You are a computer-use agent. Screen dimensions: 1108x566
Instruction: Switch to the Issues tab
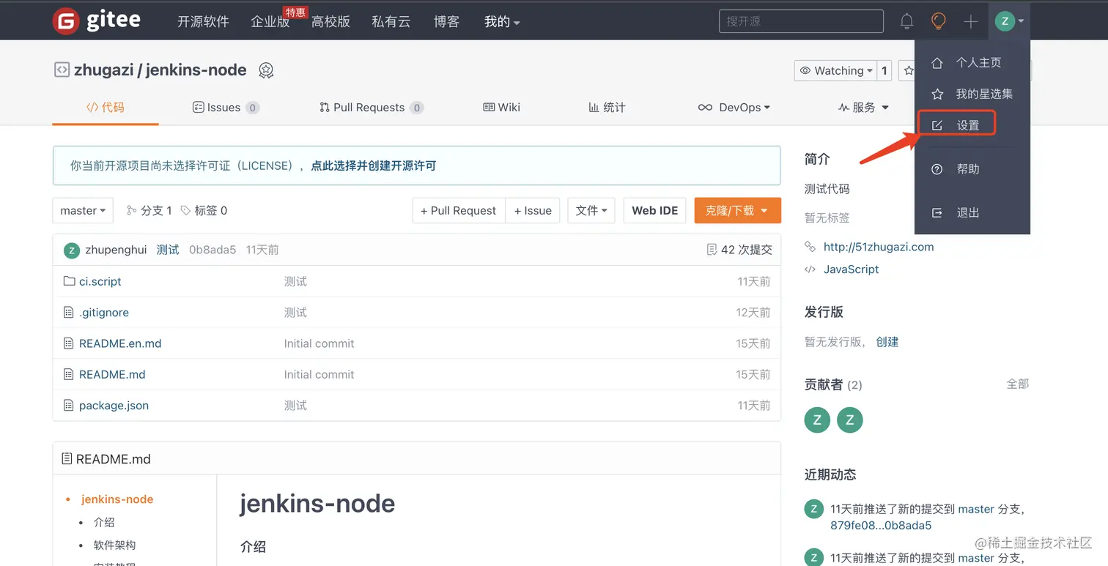[226, 107]
